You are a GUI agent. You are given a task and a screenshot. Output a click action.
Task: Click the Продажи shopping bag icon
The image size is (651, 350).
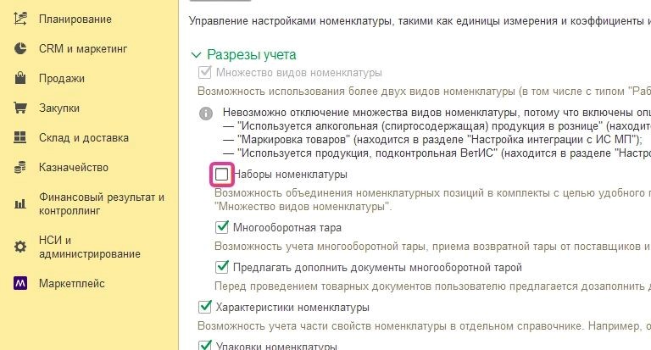[x=21, y=79]
